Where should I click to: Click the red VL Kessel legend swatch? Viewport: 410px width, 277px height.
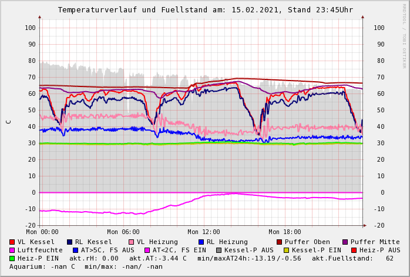(12, 242)
